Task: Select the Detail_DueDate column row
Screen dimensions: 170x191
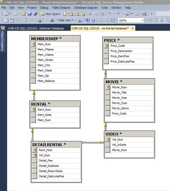Action: point(56,166)
